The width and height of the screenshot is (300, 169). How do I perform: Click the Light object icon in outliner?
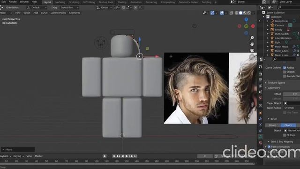tap(272, 42)
